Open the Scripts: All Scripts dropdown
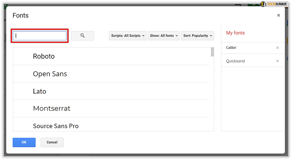This screenshot has height=160, width=292. tap(128, 36)
